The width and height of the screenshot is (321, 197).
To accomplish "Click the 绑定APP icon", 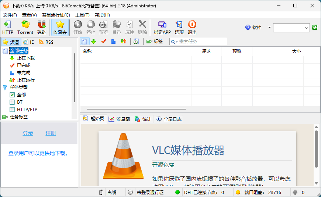I will pyautogui.click(x=162, y=27).
